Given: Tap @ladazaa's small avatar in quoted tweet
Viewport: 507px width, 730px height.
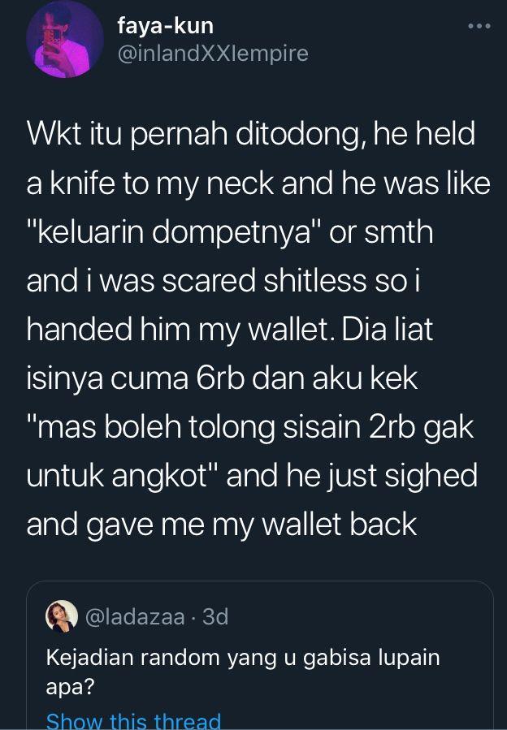Looking at the screenshot, I should (62, 616).
